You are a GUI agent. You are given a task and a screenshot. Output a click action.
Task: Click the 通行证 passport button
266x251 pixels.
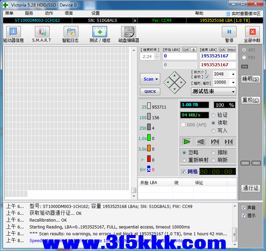[x=251, y=188]
